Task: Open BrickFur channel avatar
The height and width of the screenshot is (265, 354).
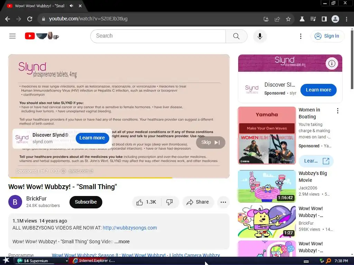Action: click(x=15, y=202)
